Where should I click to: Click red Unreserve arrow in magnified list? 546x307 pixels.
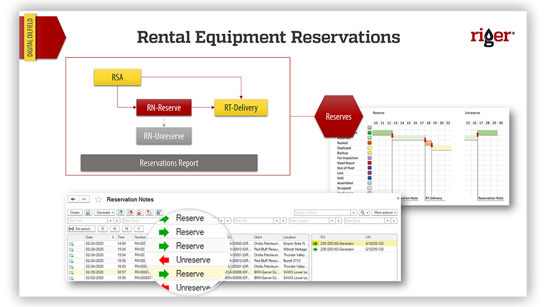point(164,260)
